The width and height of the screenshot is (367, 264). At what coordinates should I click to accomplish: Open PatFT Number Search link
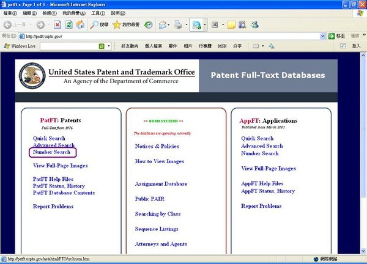pyautogui.click(x=51, y=152)
